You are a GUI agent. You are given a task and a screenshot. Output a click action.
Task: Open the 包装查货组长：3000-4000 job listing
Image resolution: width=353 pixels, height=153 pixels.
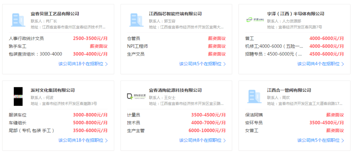tap(35, 54)
